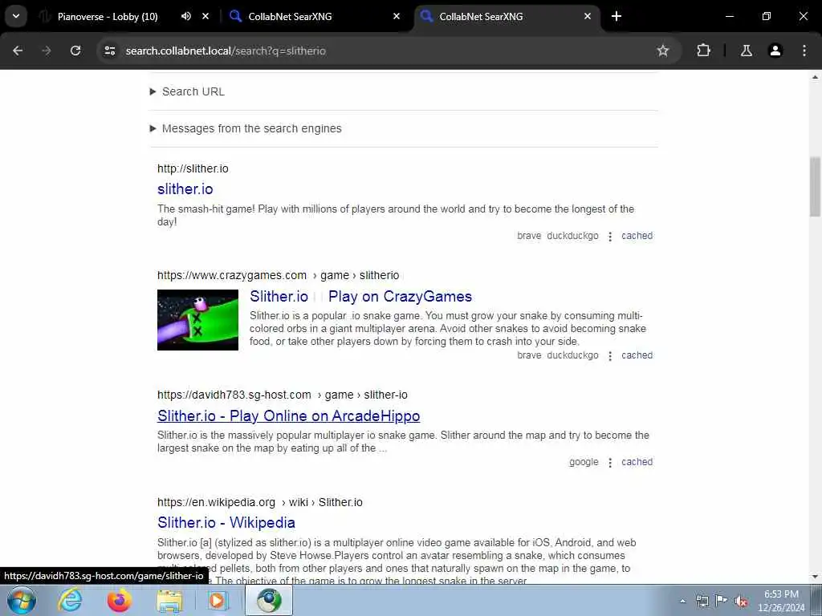Viewport: 822px width, 616px height.
Task: Open the tab search dropdown arrow
Action: [x=16, y=16]
